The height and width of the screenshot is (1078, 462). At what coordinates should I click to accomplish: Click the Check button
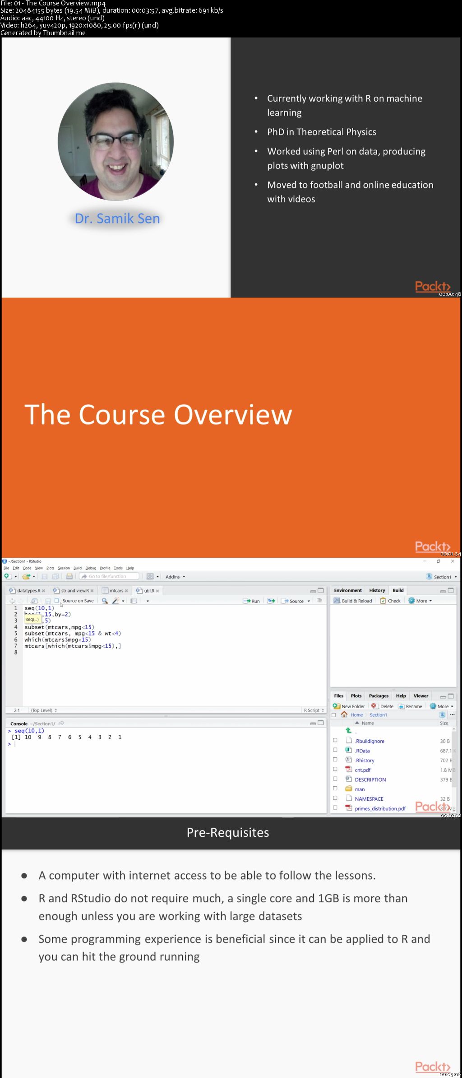(390, 601)
